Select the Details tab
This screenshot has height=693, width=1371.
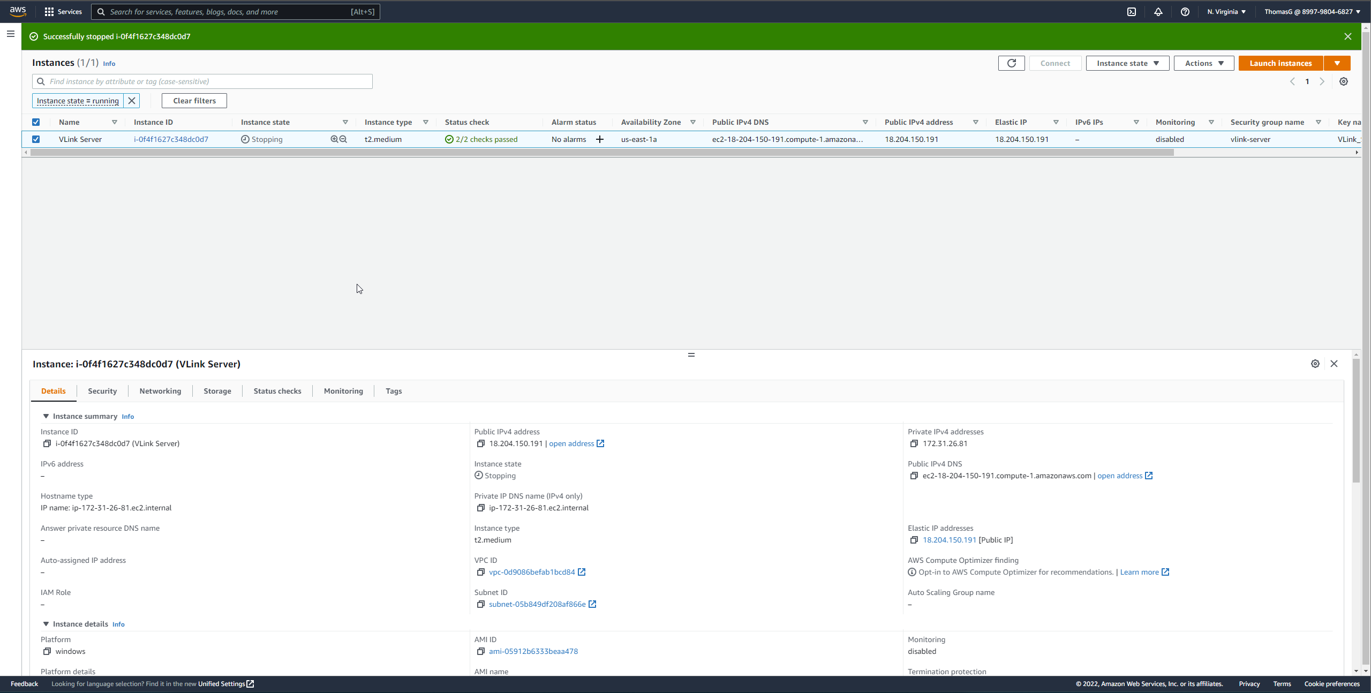tap(54, 391)
